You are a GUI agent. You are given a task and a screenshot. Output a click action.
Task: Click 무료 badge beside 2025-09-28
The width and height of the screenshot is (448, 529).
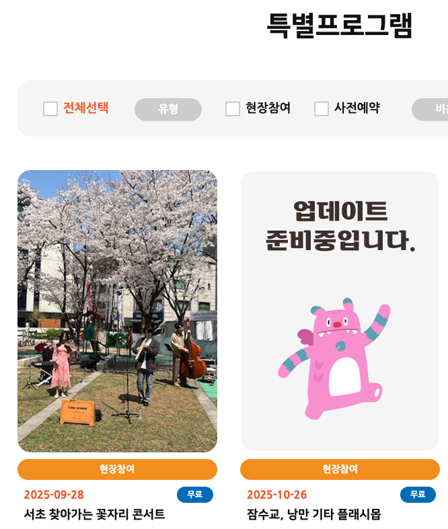[x=195, y=495]
